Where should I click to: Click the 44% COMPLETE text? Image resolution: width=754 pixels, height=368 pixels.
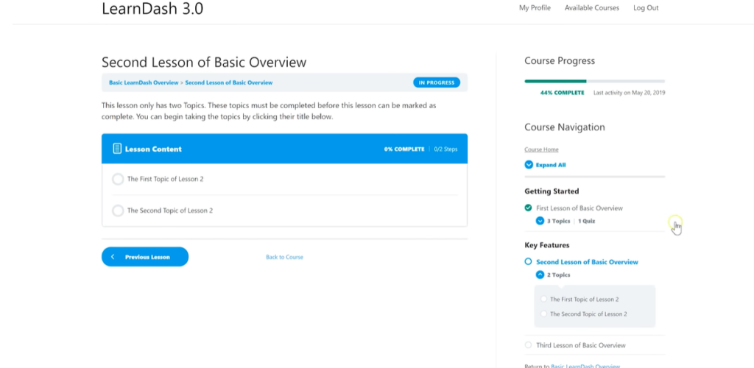coord(562,93)
